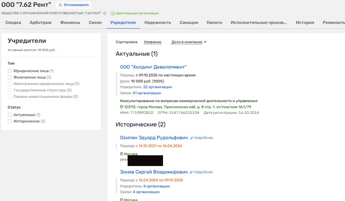Image resolution: width=345 pixels, height=201 pixels.
Task: Click the link icon next to Осипян's подробнее
Action: 192,138
